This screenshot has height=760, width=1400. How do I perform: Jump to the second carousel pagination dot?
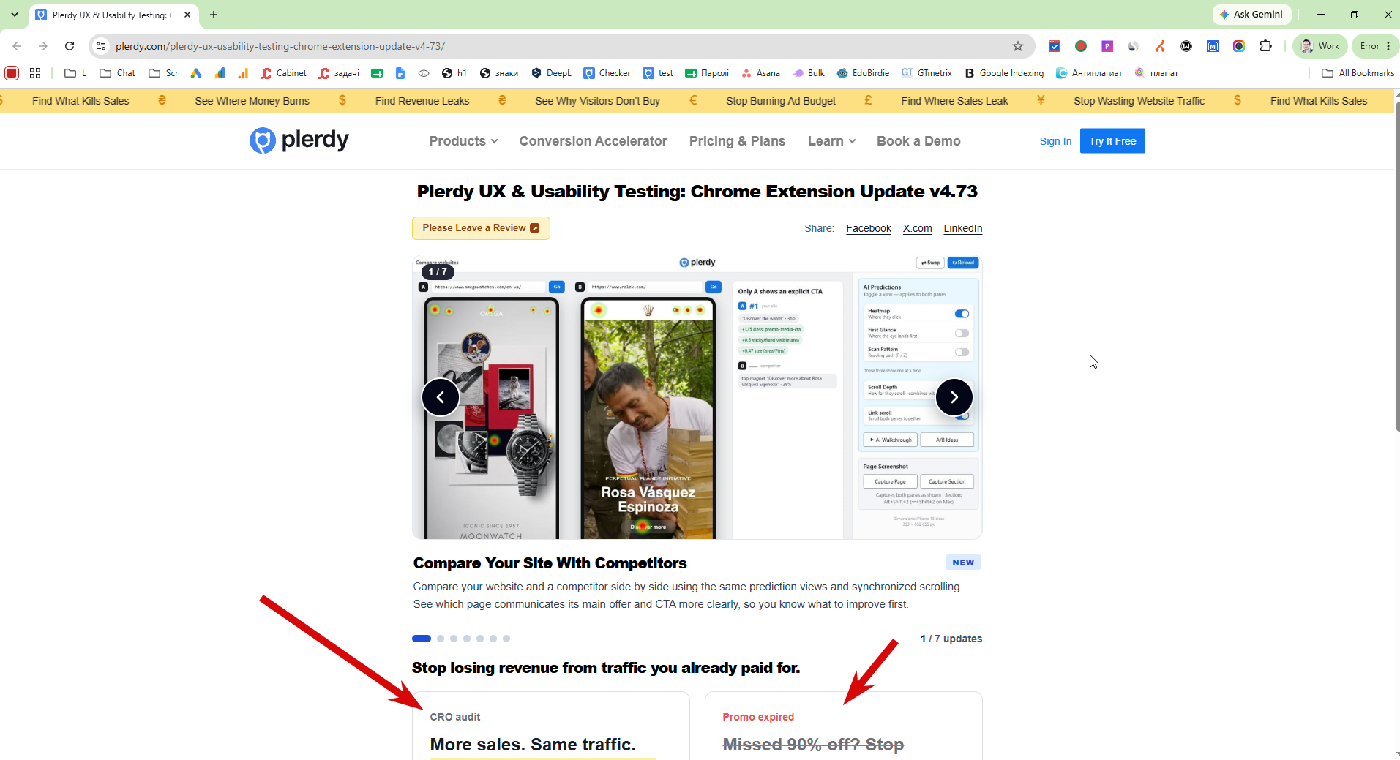click(x=441, y=639)
